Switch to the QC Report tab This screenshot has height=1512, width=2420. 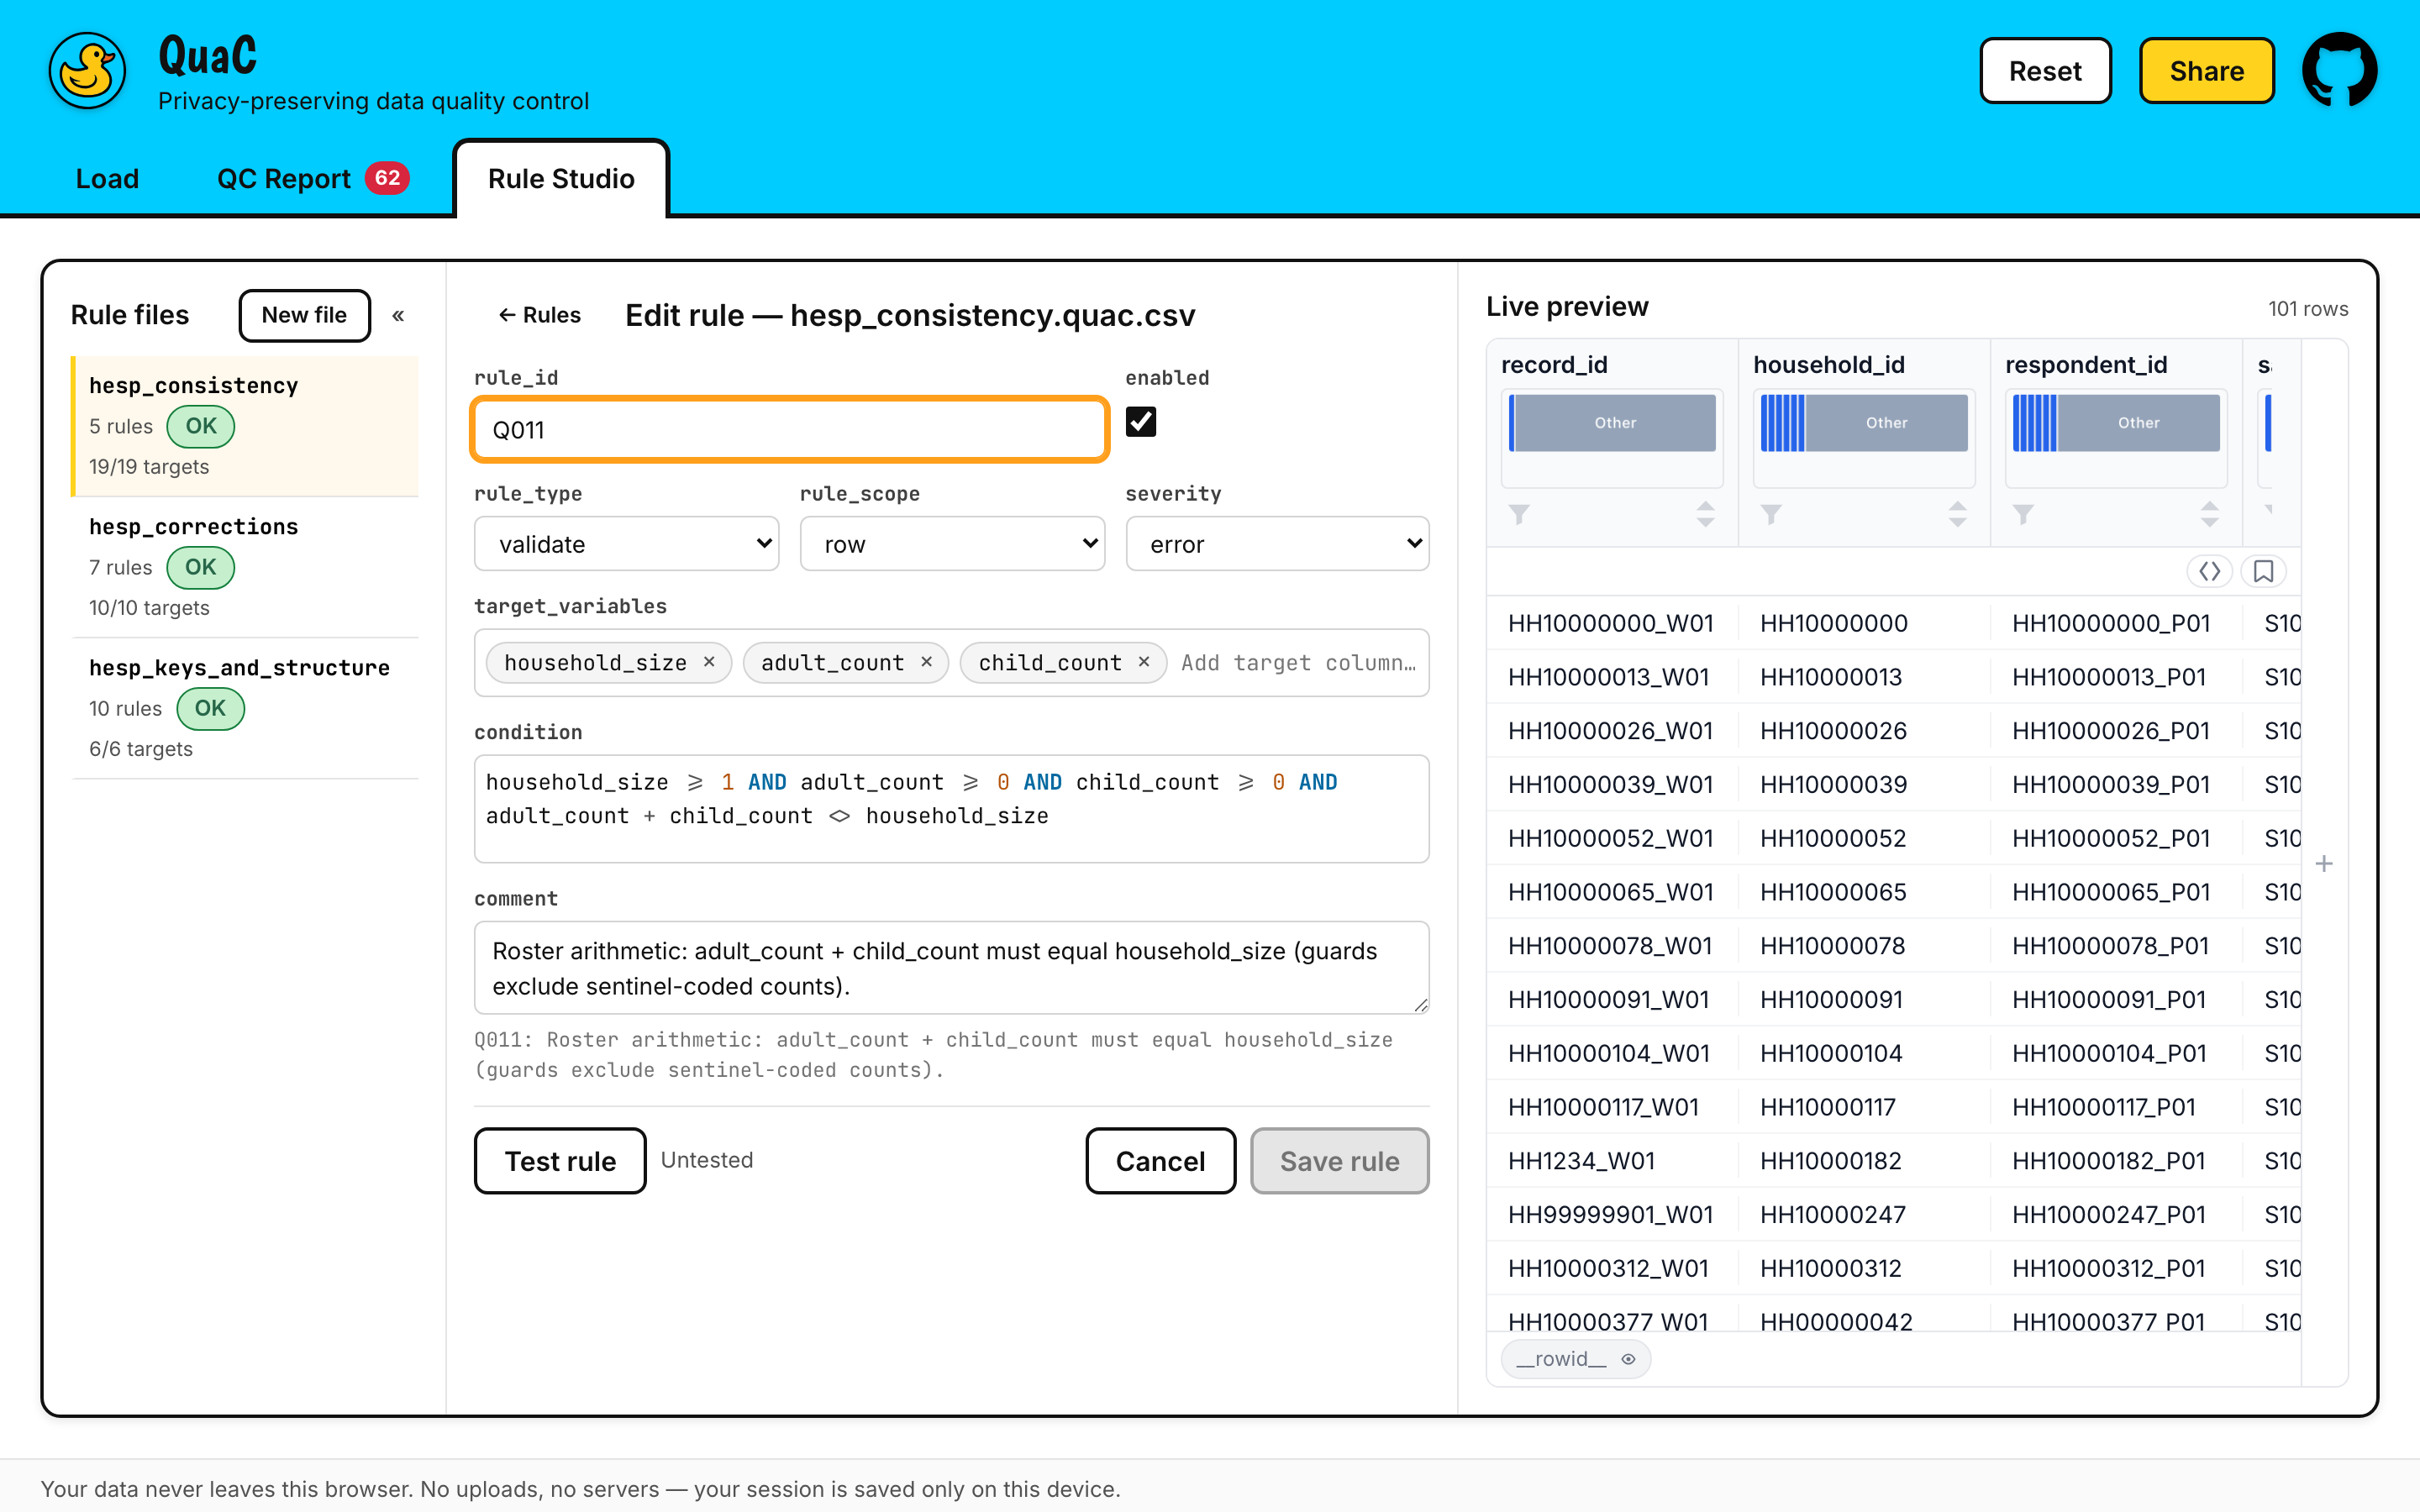[x=312, y=179]
